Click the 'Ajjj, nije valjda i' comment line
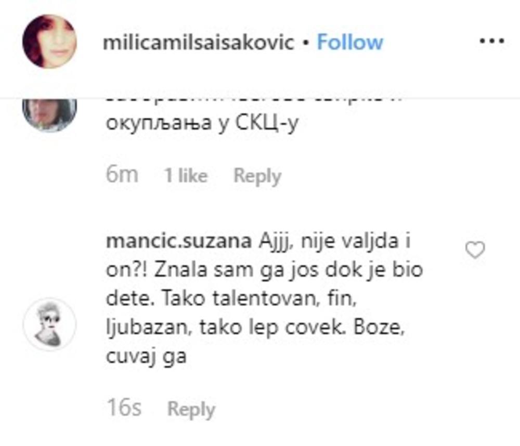The width and height of the screenshot is (520, 446). pos(335,241)
